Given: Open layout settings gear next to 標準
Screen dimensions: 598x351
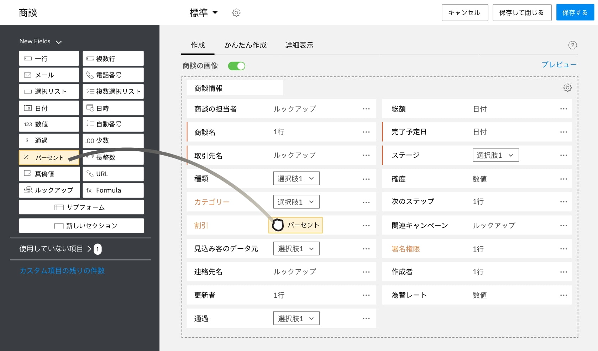Looking at the screenshot, I should (x=236, y=13).
